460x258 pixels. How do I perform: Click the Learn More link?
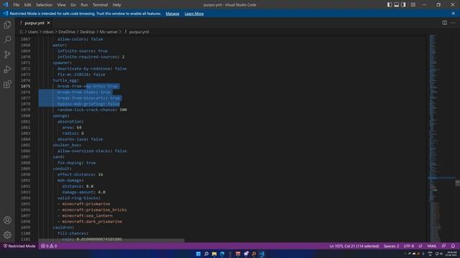[194, 14]
